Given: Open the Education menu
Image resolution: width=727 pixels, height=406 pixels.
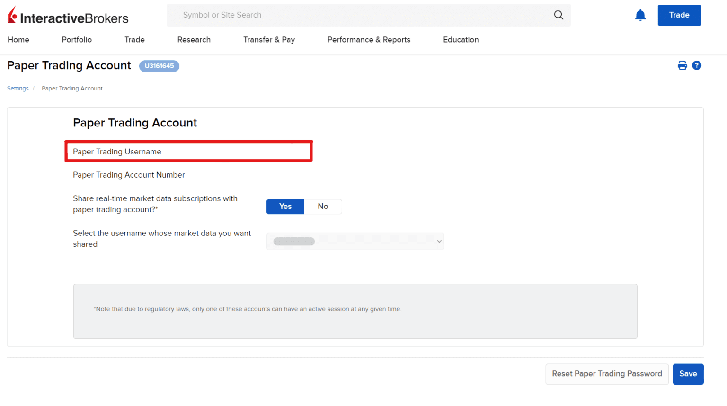Looking at the screenshot, I should coord(461,40).
